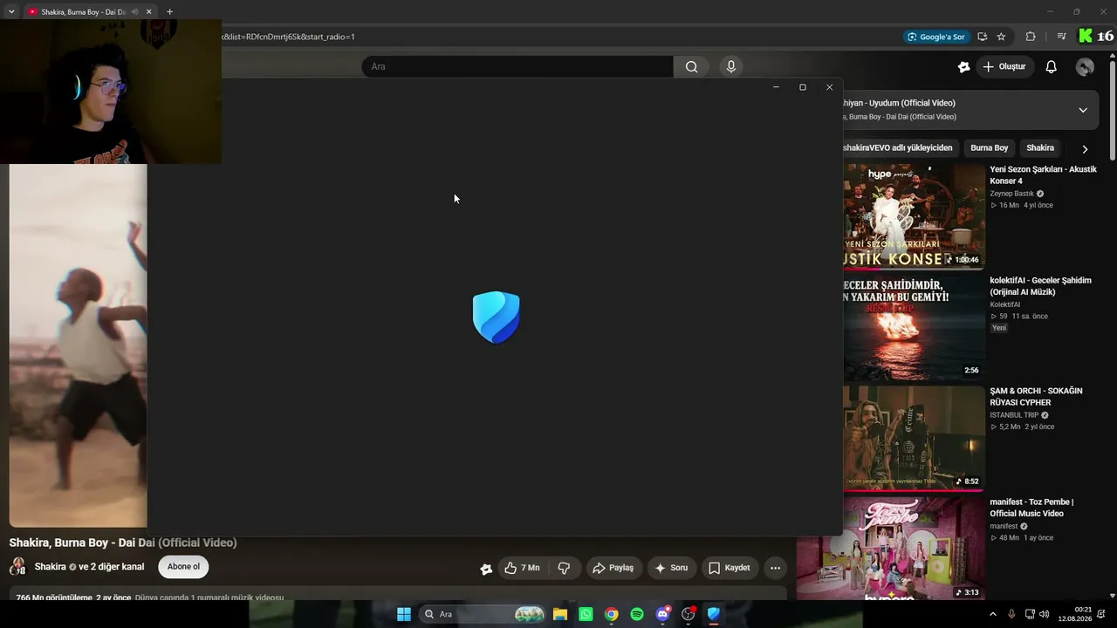Save video with Kaydet button
Screen dimensions: 1117x628
[730, 568]
